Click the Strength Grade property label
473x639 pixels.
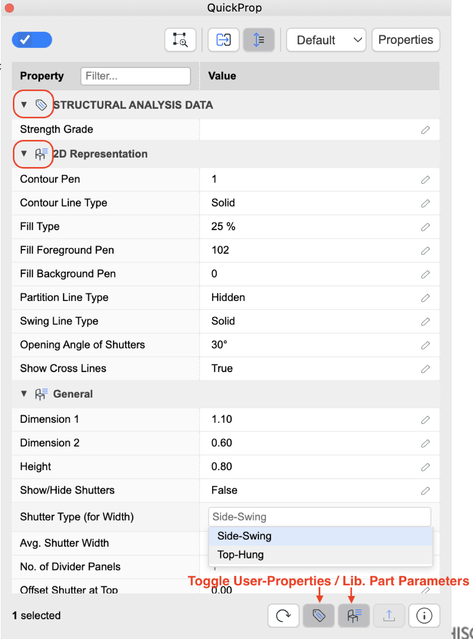pos(57,129)
